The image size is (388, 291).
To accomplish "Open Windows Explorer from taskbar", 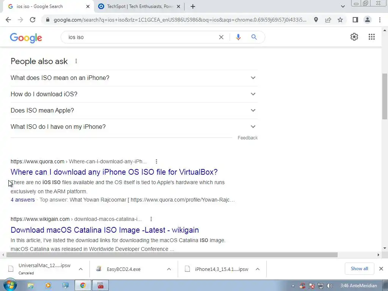I will coord(30,286).
